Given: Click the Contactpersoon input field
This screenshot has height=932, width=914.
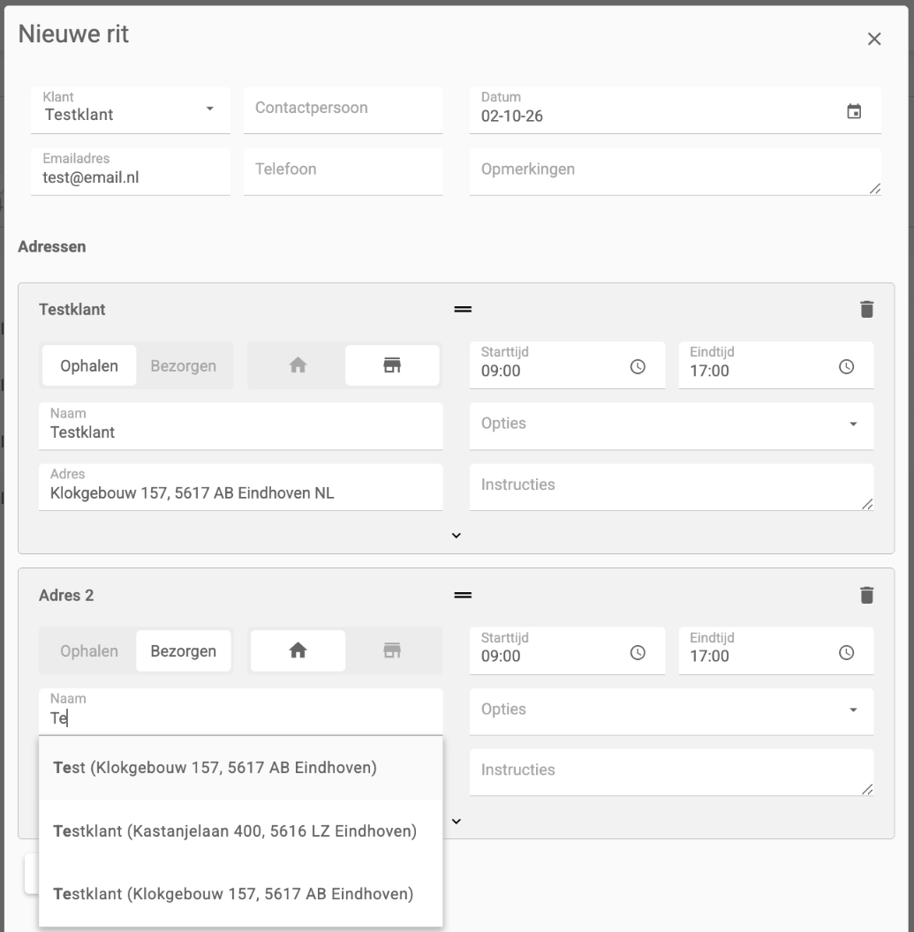Looking at the screenshot, I should [x=344, y=110].
